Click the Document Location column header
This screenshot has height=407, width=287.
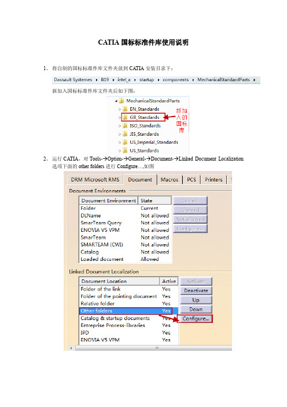click(119, 281)
